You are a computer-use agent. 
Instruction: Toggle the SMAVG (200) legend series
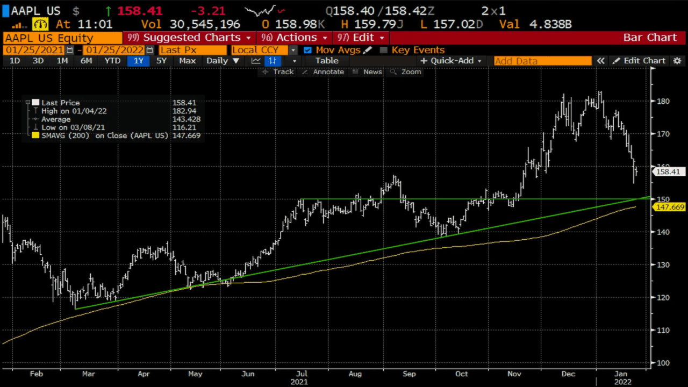pos(35,135)
